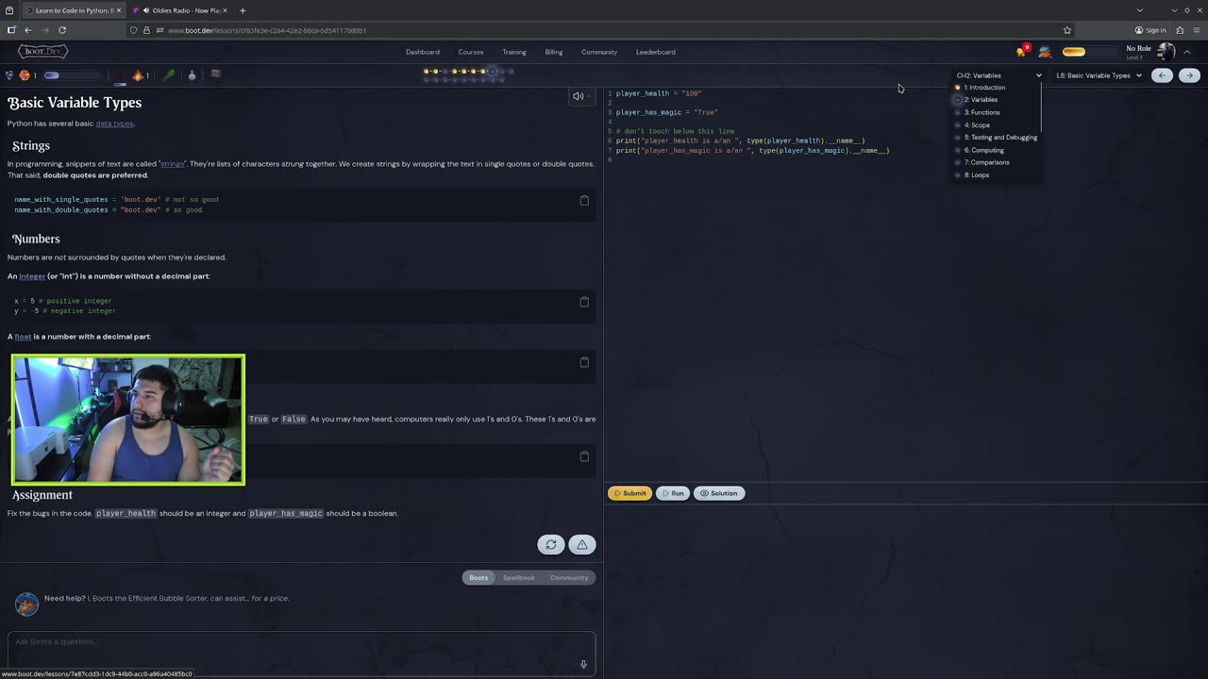
Task: Follow the 'float' link
Action: tap(23, 337)
